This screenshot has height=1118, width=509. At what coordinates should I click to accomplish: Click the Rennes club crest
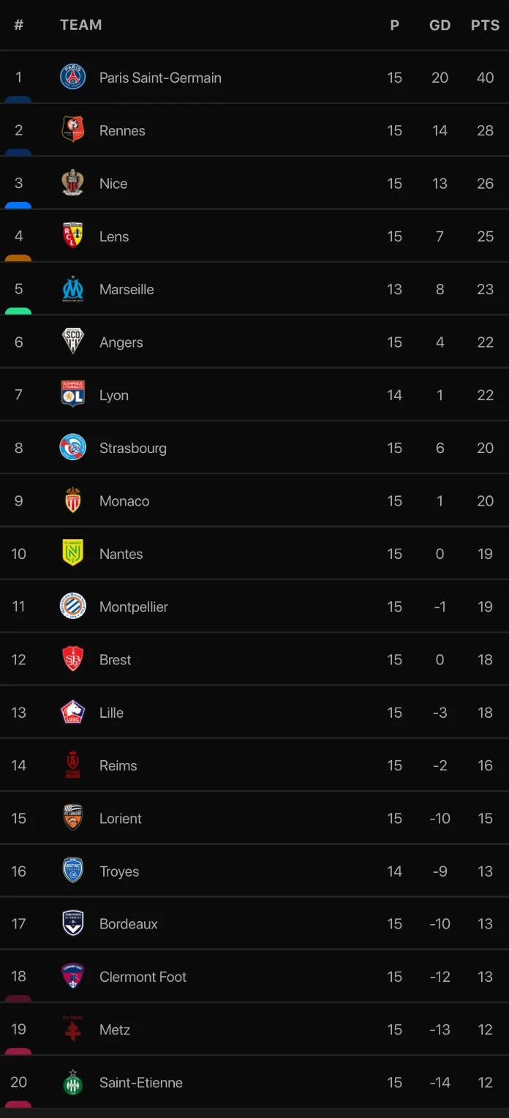tap(73, 130)
